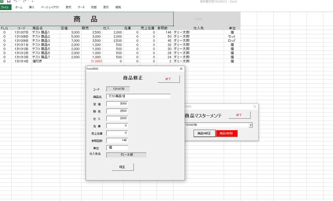
Task: Close the 商品マスターメンテ dialog window
Action: 255,107
